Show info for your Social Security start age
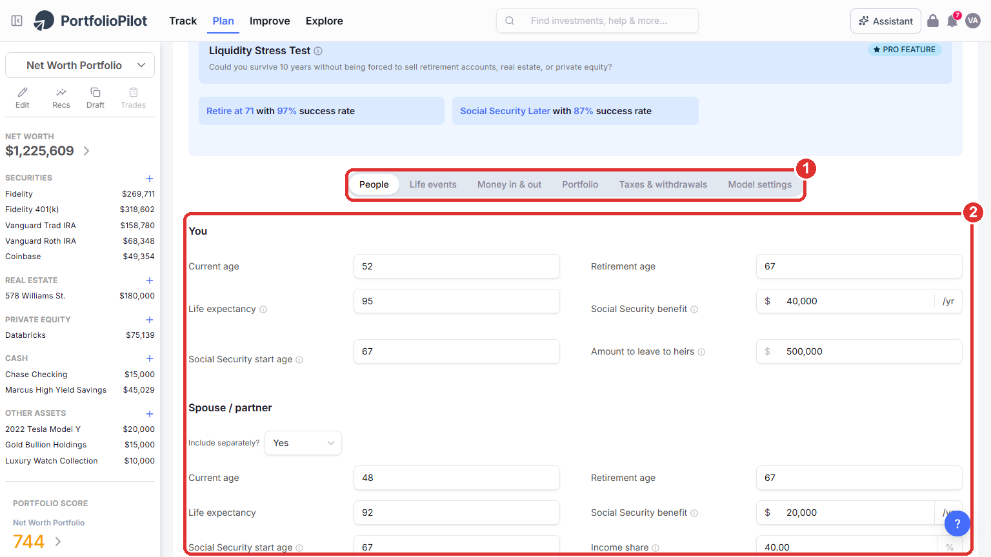The image size is (991, 557). (299, 360)
